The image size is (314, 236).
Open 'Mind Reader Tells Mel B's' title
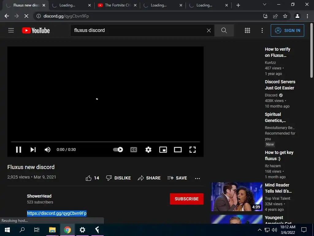(278, 188)
